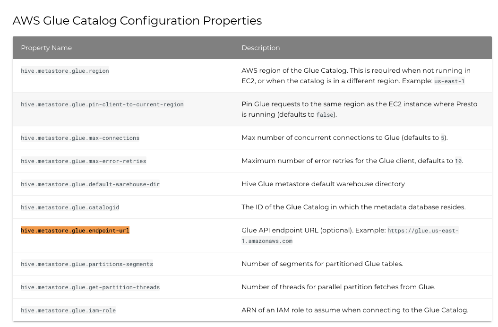Click the Description column header
This screenshot has width=498, height=327.
[x=260, y=48]
